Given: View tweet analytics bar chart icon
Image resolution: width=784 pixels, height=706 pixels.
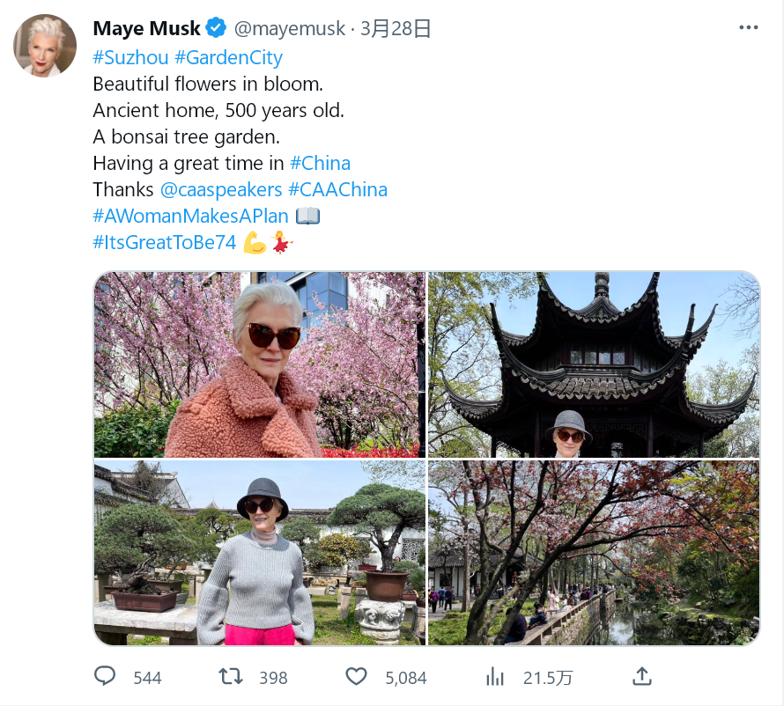Looking at the screenshot, I should tap(495, 677).
